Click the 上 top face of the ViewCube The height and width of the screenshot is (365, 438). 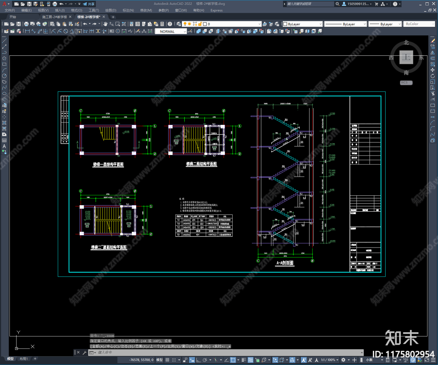(x=406, y=57)
